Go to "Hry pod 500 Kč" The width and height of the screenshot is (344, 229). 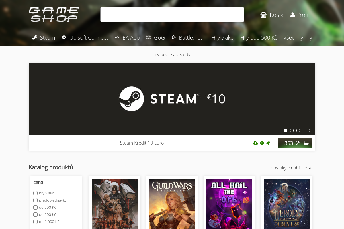tap(259, 37)
